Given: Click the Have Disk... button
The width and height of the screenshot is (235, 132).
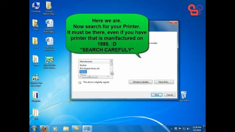Looking at the screenshot, I should point(164,82).
